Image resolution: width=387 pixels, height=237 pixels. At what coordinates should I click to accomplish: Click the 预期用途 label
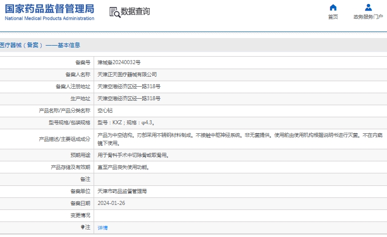[81, 155]
